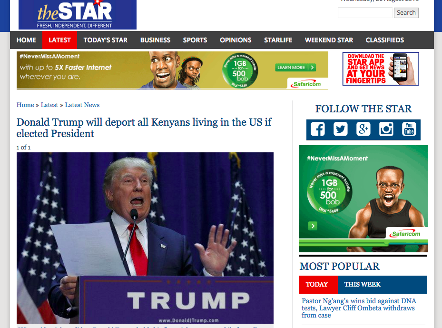Click the green arrow in Safaricom sidebar ad

[313, 226]
